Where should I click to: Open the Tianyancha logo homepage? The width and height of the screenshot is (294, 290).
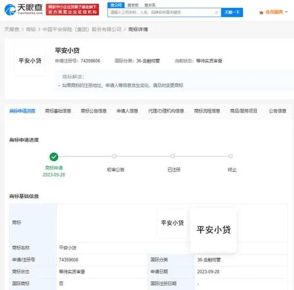(24, 9)
